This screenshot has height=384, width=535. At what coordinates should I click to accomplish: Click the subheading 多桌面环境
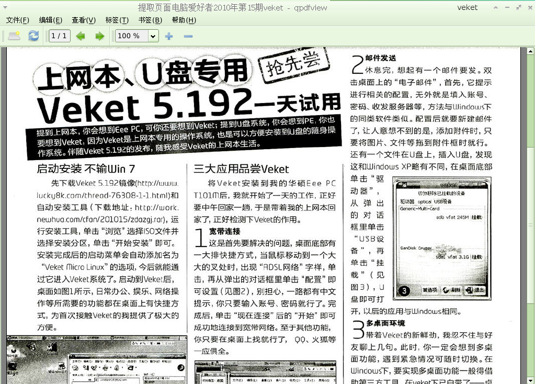point(385,323)
